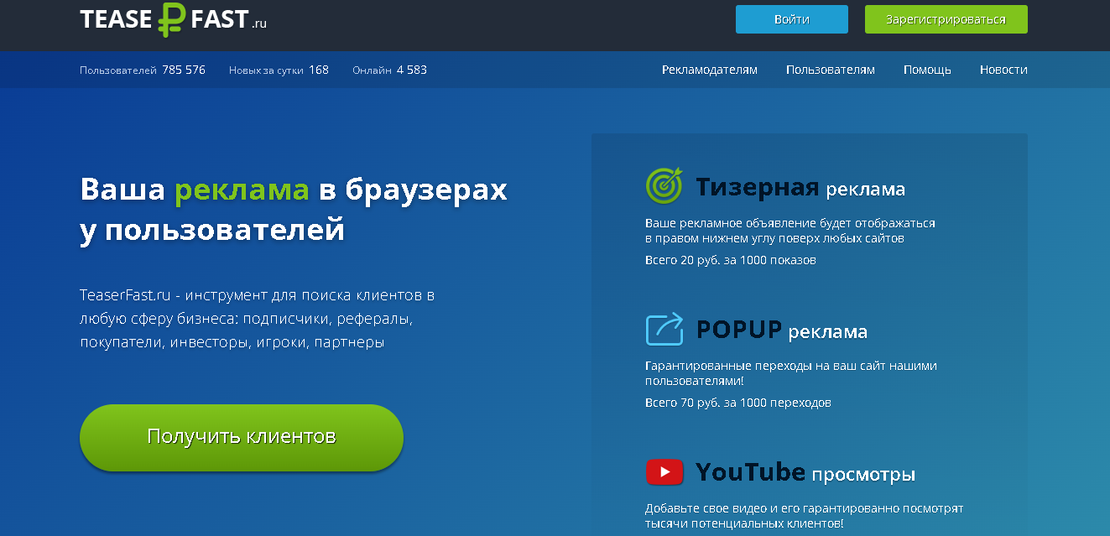Viewport: 1110px width, 536px height.
Task: Click the 'Ваша реклама в браузерах' headline
Action: [294, 209]
